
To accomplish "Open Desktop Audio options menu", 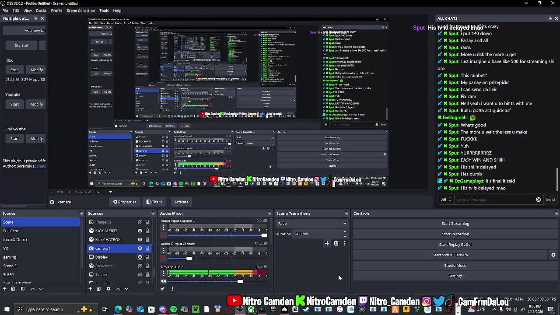I will (164, 273).
